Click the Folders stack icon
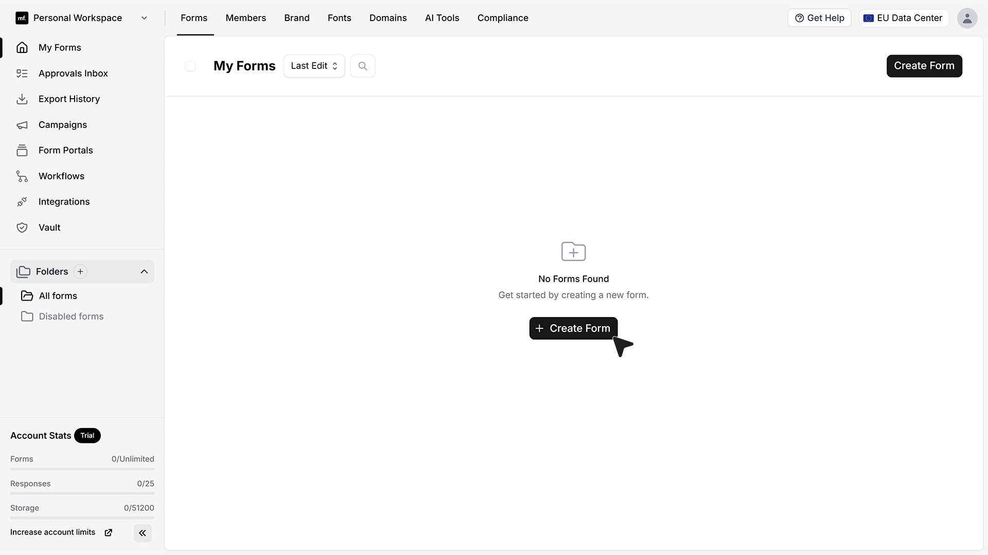Viewport: 988px width, 555px height. [23, 271]
